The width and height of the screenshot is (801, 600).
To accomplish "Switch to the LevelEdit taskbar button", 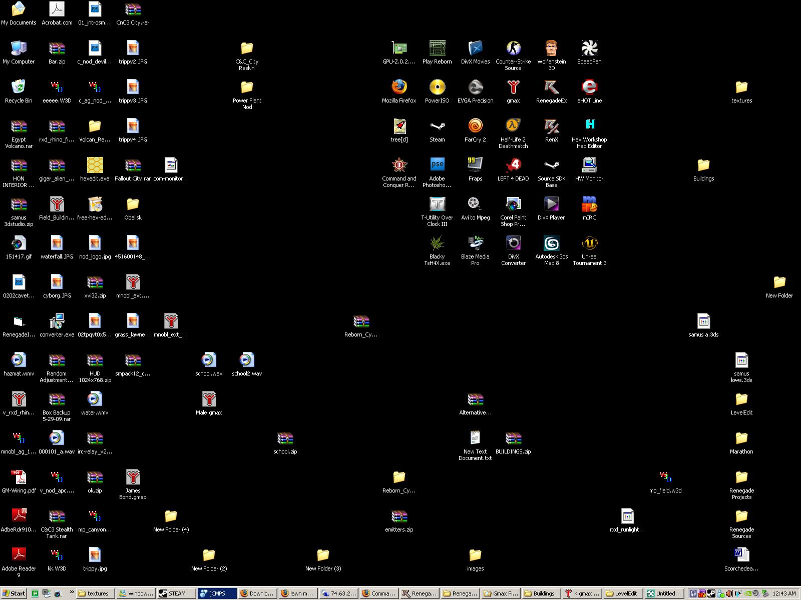I will [x=622, y=593].
